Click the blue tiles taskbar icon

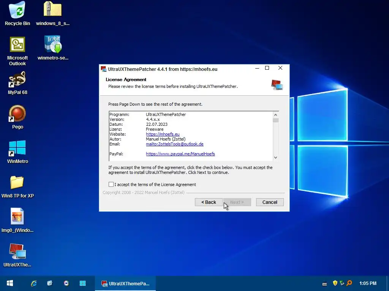tap(82, 283)
